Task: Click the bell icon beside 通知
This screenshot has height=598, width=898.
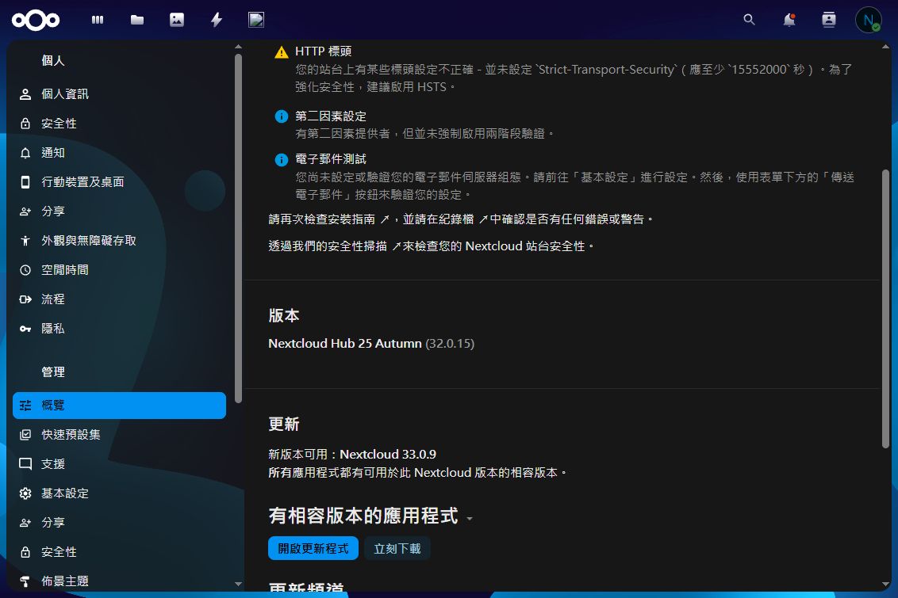Action: (25, 153)
